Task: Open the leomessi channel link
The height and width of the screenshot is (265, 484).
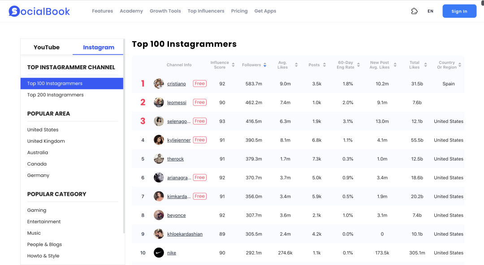Action: [x=177, y=102]
